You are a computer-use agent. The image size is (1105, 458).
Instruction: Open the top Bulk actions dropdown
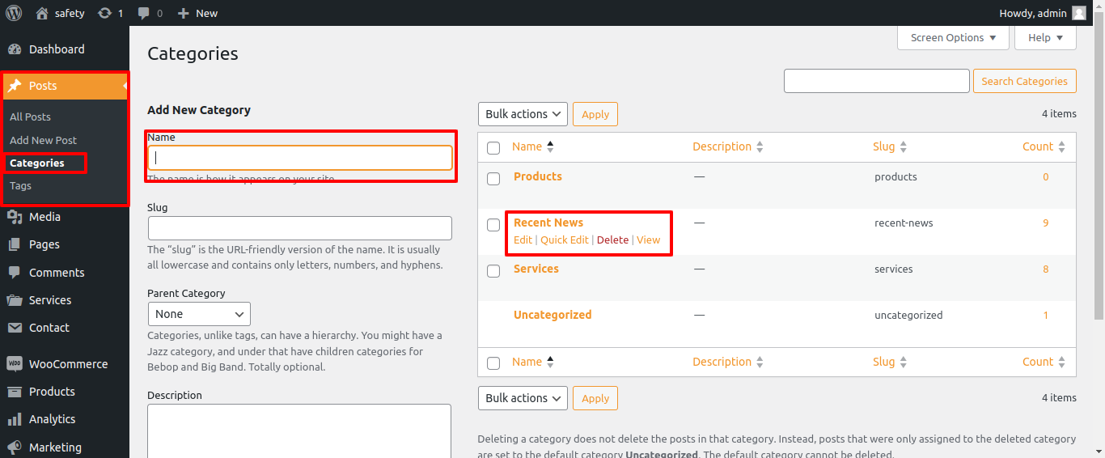[x=523, y=114]
